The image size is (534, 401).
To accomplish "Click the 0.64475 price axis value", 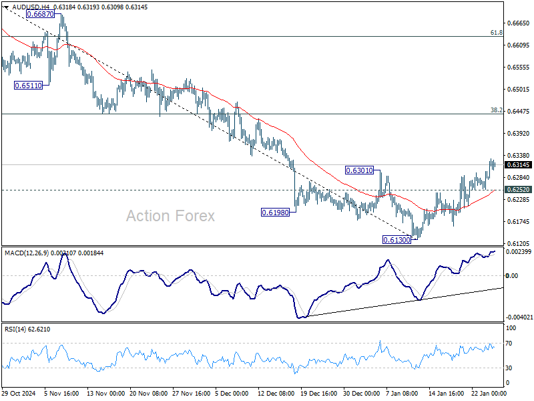I will (519, 112).
